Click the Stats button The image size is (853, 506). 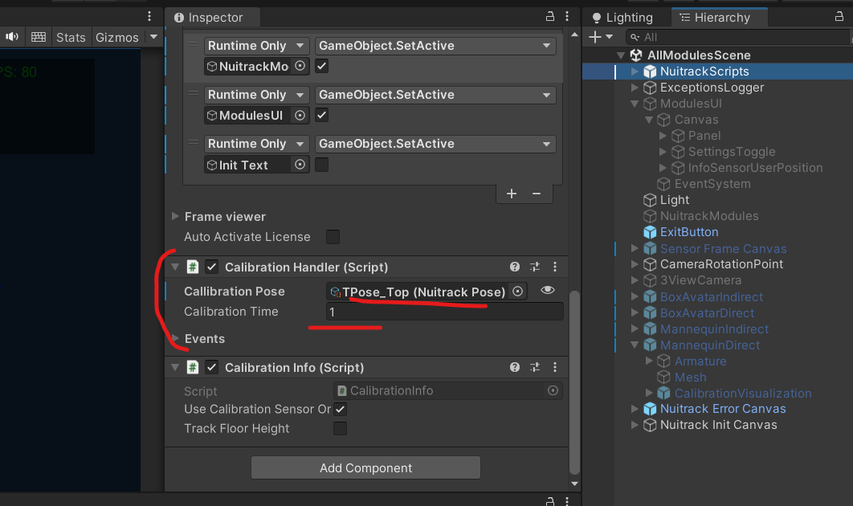pos(71,37)
